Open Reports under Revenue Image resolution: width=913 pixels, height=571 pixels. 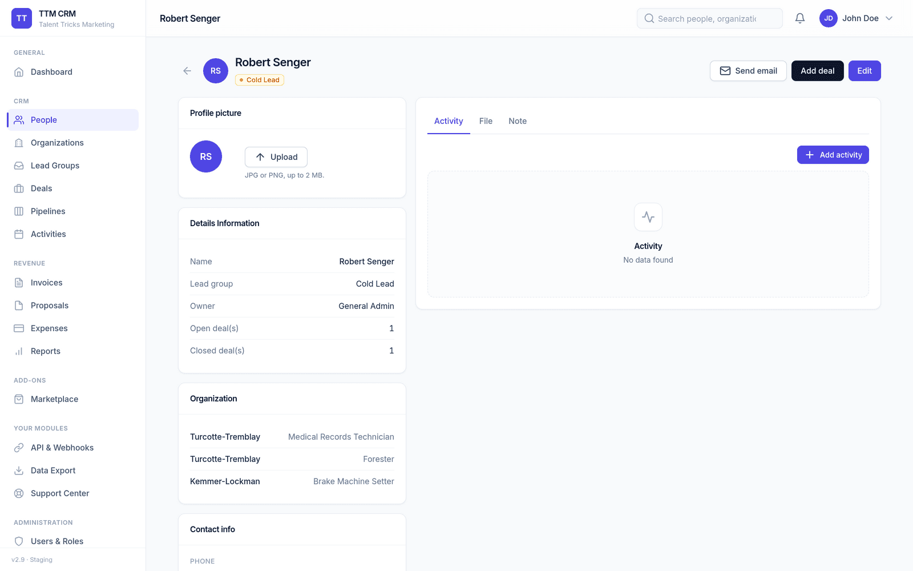pyautogui.click(x=73, y=351)
